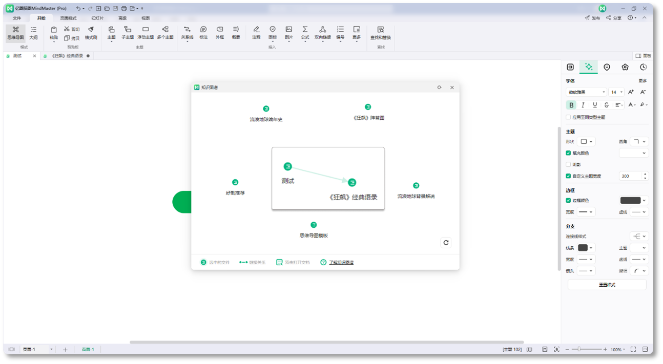Insert a 公式 formula
The image size is (663, 364).
point(305,33)
